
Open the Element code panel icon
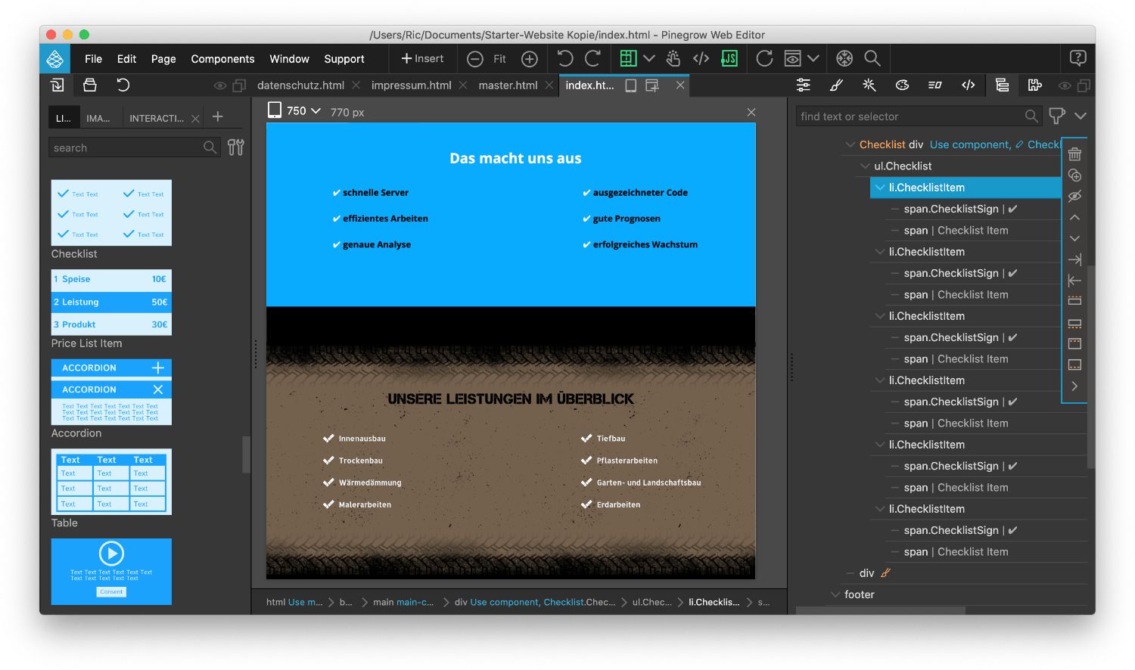968,85
